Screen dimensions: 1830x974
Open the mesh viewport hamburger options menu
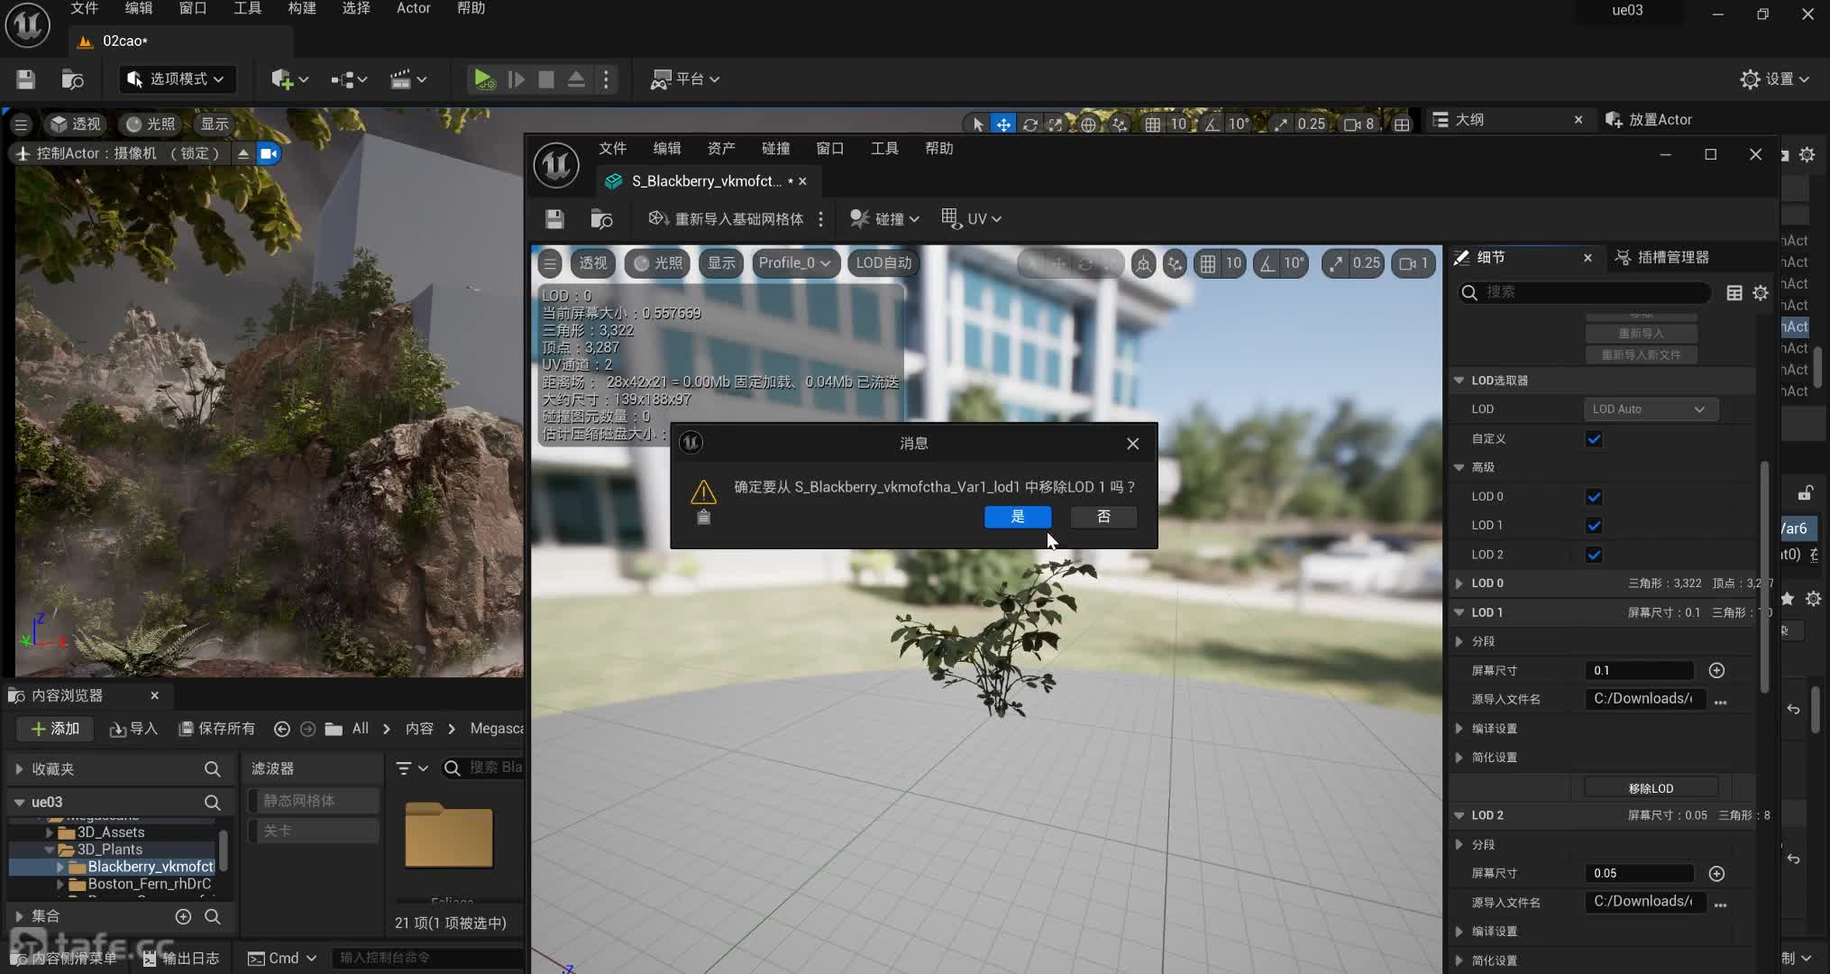[550, 263]
